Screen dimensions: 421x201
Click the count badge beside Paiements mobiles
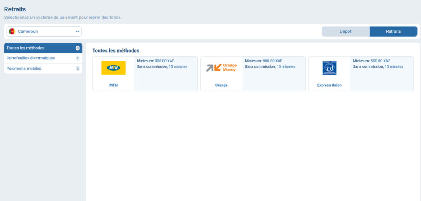[x=78, y=69]
